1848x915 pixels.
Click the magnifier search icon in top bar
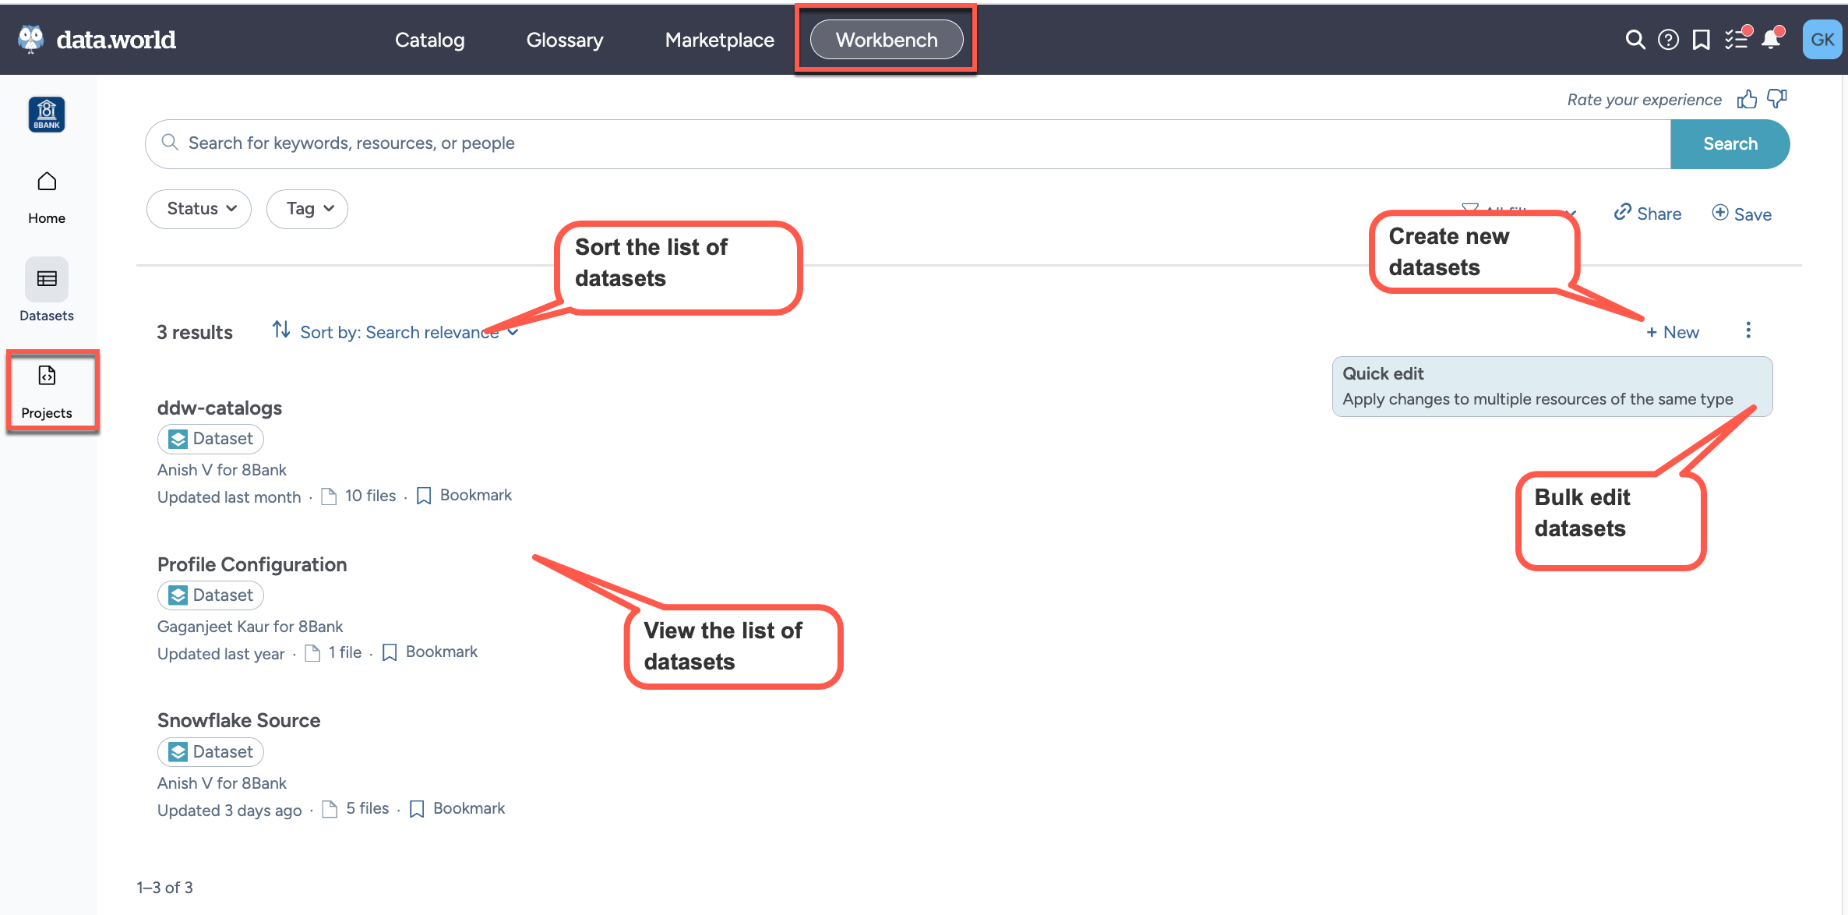pos(1635,40)
